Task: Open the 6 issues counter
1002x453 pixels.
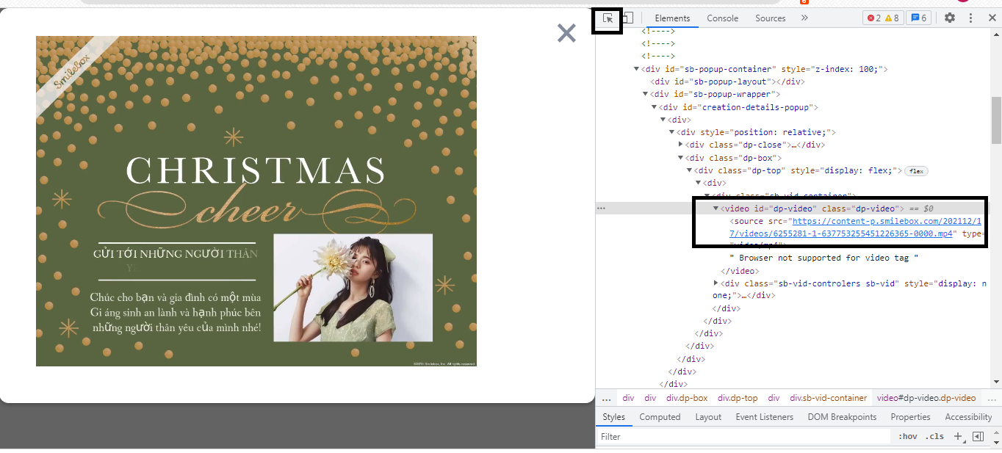Action: (x=918, y=18)
